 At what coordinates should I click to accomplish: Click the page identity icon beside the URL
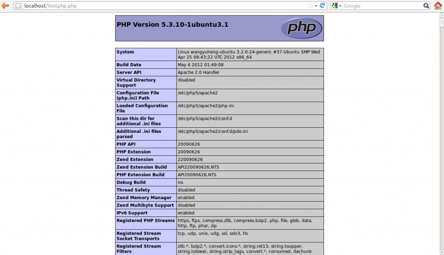18,6
